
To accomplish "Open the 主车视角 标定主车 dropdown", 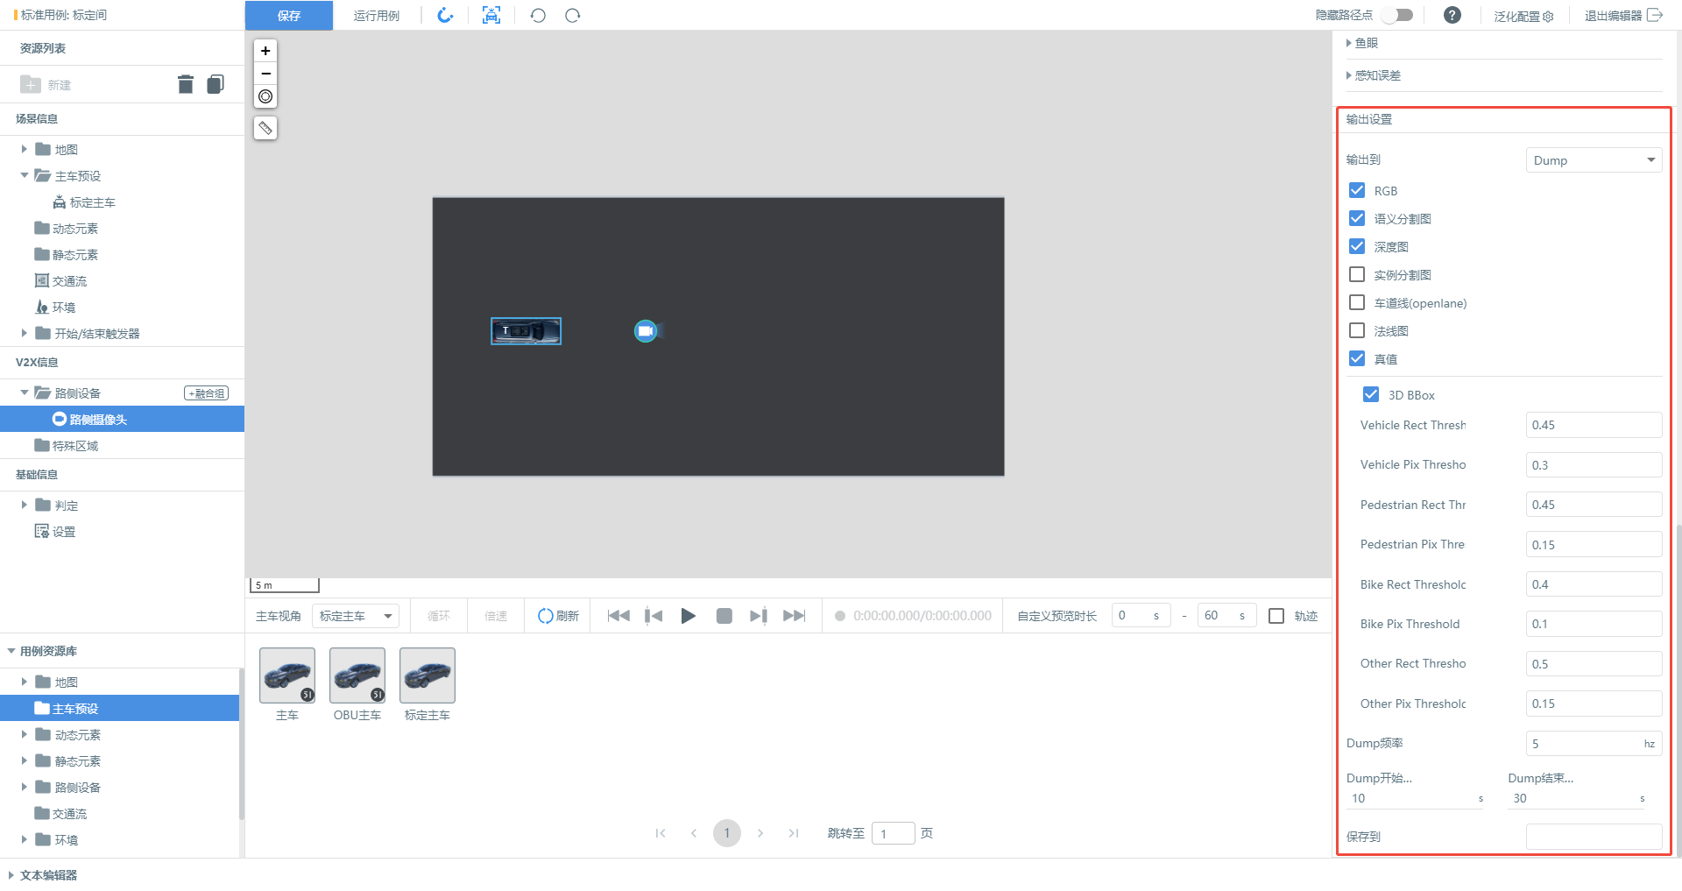I will [356, 616].
